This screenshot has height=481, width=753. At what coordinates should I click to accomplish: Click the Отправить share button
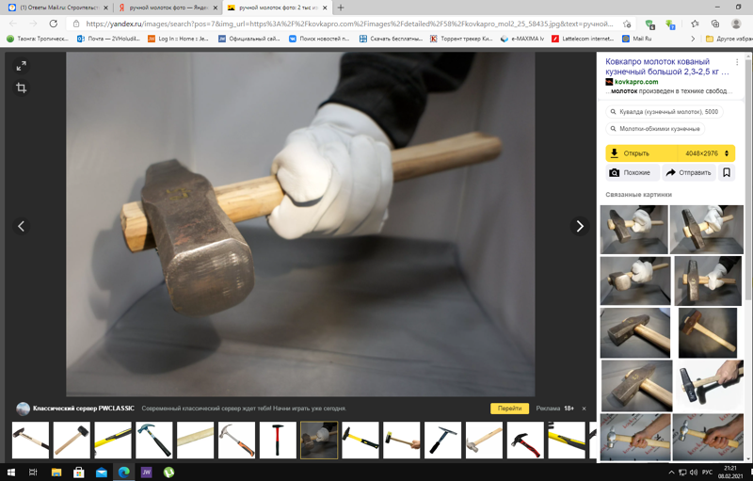click(689, 172)
